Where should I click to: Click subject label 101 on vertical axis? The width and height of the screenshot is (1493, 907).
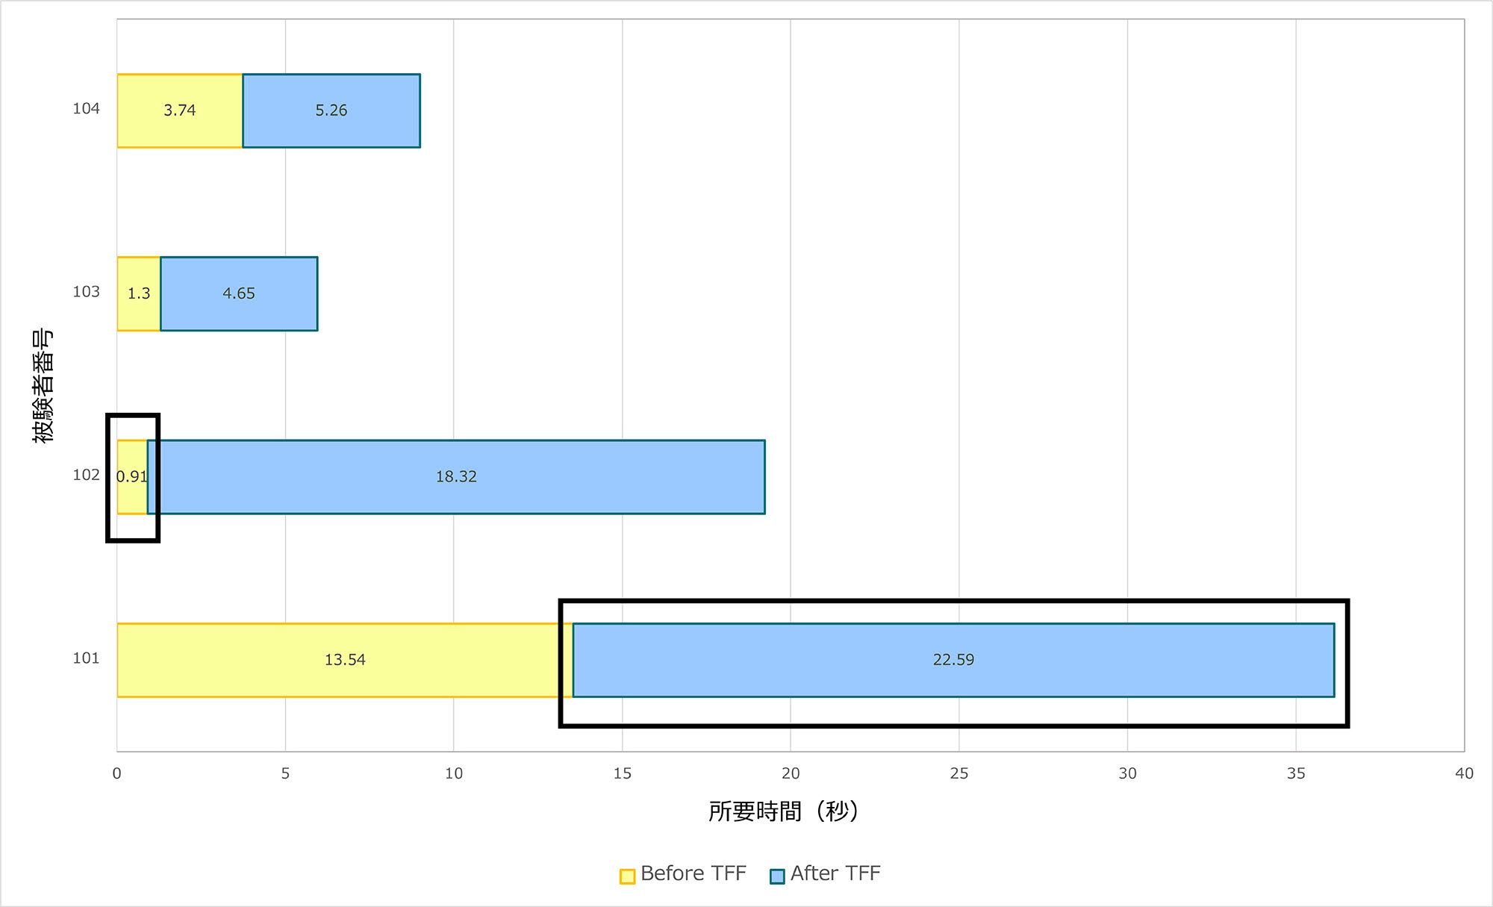(86, 658)
